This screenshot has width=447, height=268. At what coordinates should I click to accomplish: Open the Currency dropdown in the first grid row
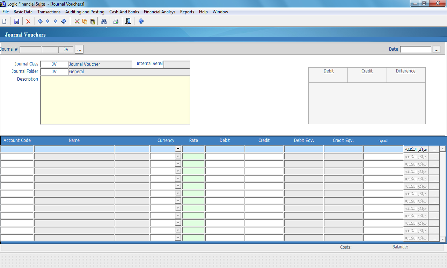178,149
